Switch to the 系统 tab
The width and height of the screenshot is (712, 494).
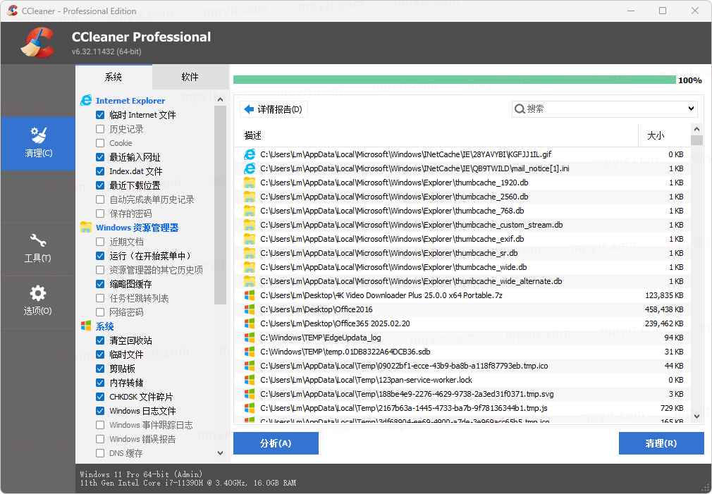pyautogui.click(x=113, y=78)
